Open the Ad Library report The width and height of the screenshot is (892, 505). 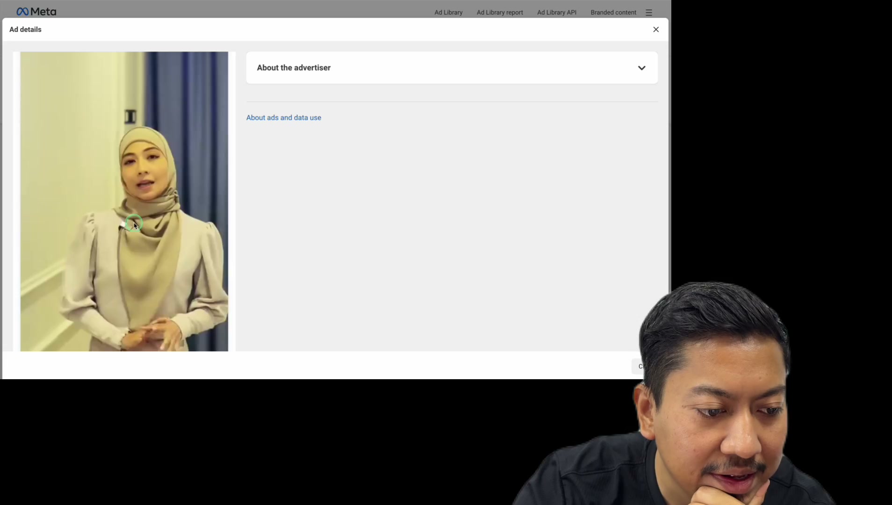(500, 13)
